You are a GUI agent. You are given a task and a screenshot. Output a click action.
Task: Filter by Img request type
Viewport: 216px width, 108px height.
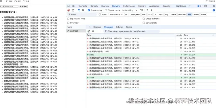click(166, 15)
